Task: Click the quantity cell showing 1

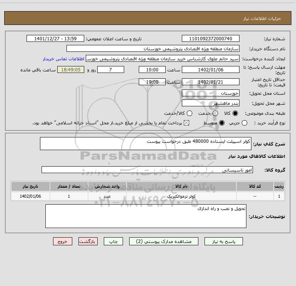Action: (69, 196)
